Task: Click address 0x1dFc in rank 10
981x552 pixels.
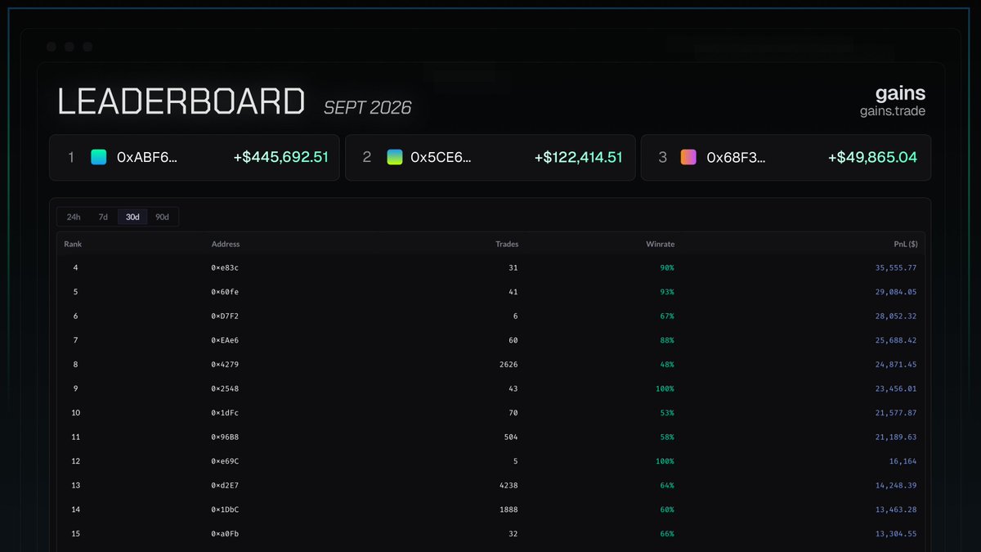Action: (225, 413)
